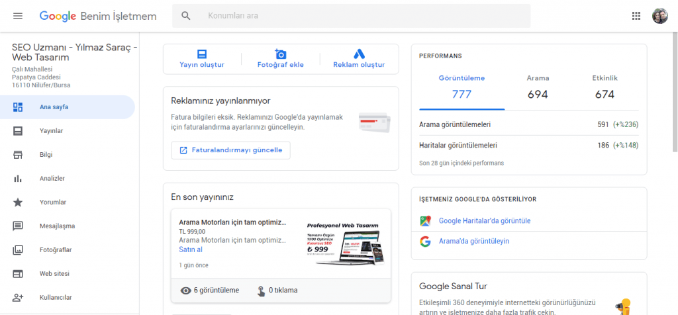
Task: Click the Benim İşletmem title text
Action: (119, 17)
